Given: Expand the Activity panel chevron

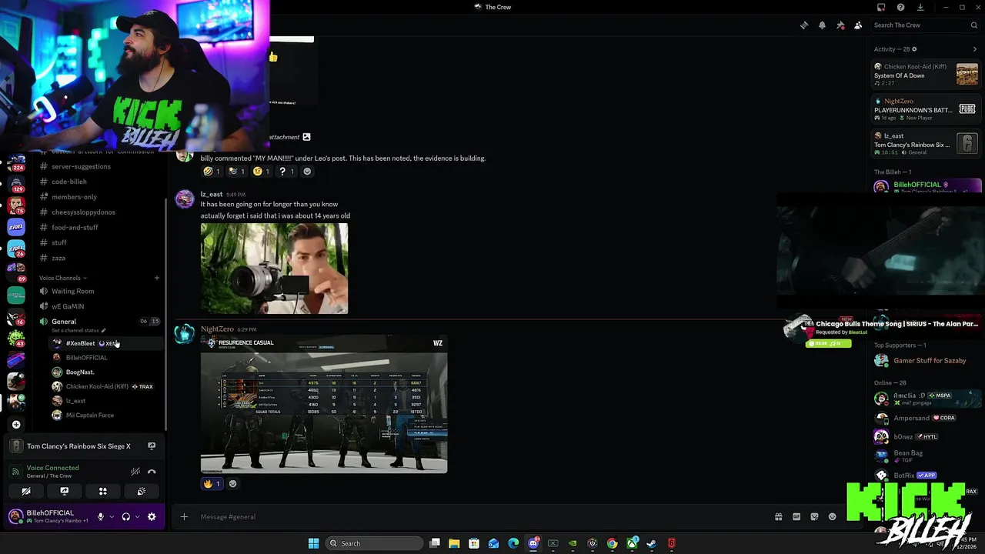Looking at the screenshot, I should pos(974,49).
